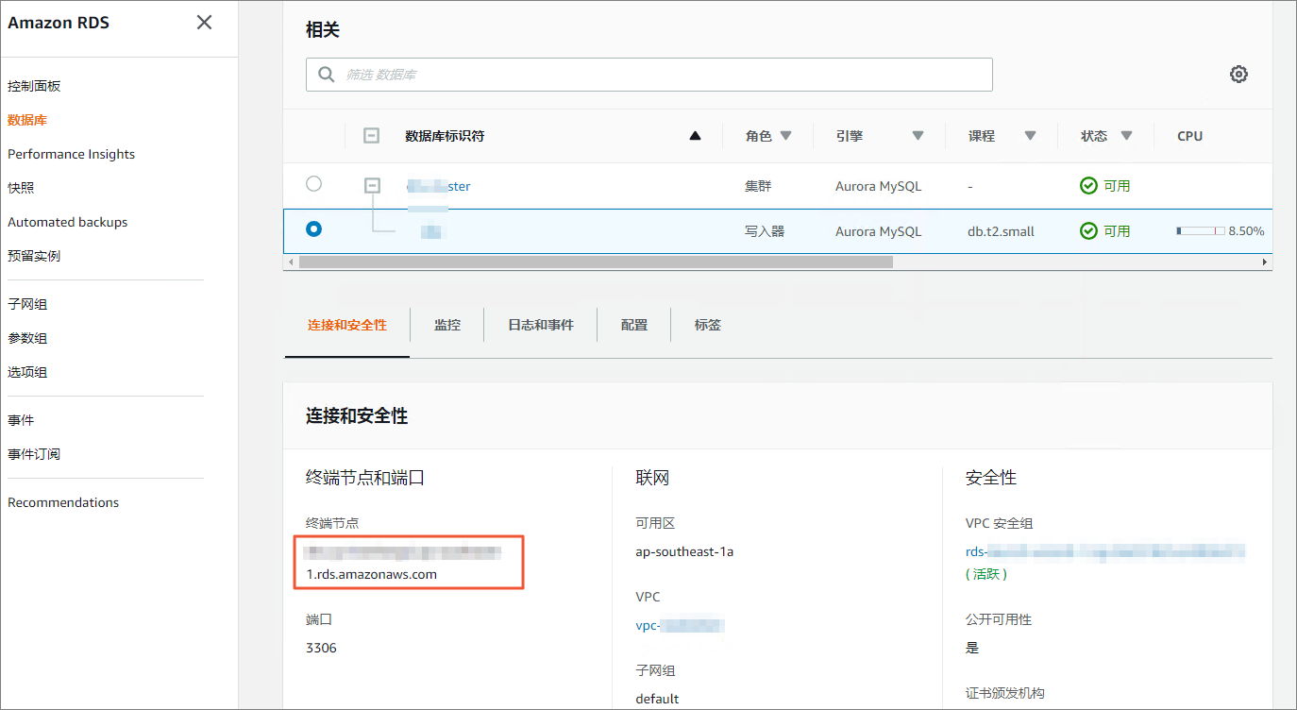Open 数据库 in the sidebar
Viewport: 1297px width, 710px height.
[x=27, y=120]
